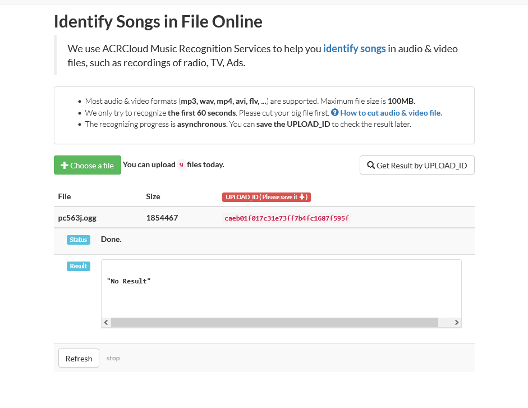Open How to cut audio & video file link
The width and height of the screenshot is (528, 408).
coord(391,113)
